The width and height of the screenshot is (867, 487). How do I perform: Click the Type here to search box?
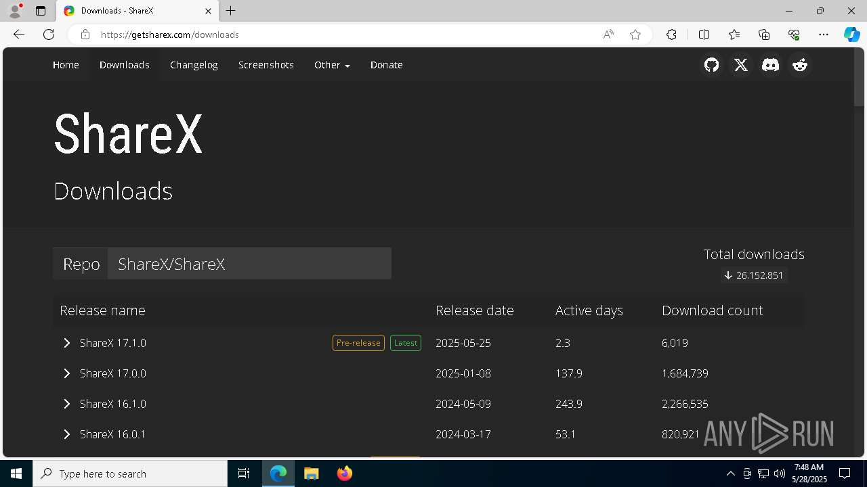coord(130,473)
